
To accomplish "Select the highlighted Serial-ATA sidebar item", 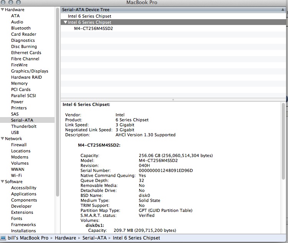I will (27, 120).
